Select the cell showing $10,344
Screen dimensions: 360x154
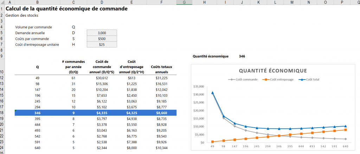pyautogui.click(x=161, y=148)
